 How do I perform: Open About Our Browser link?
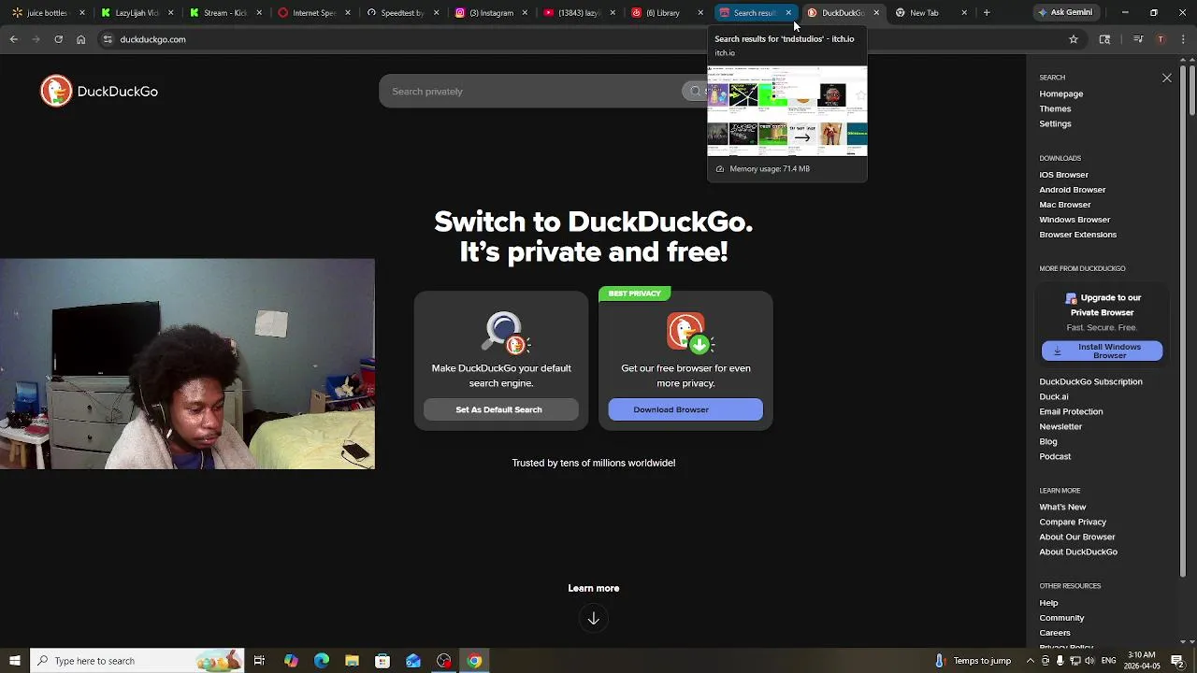click(1077, 537)
